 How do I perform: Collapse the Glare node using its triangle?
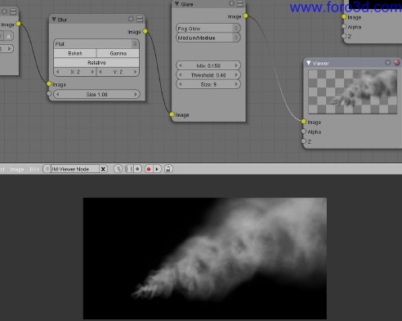pos(176,4)
